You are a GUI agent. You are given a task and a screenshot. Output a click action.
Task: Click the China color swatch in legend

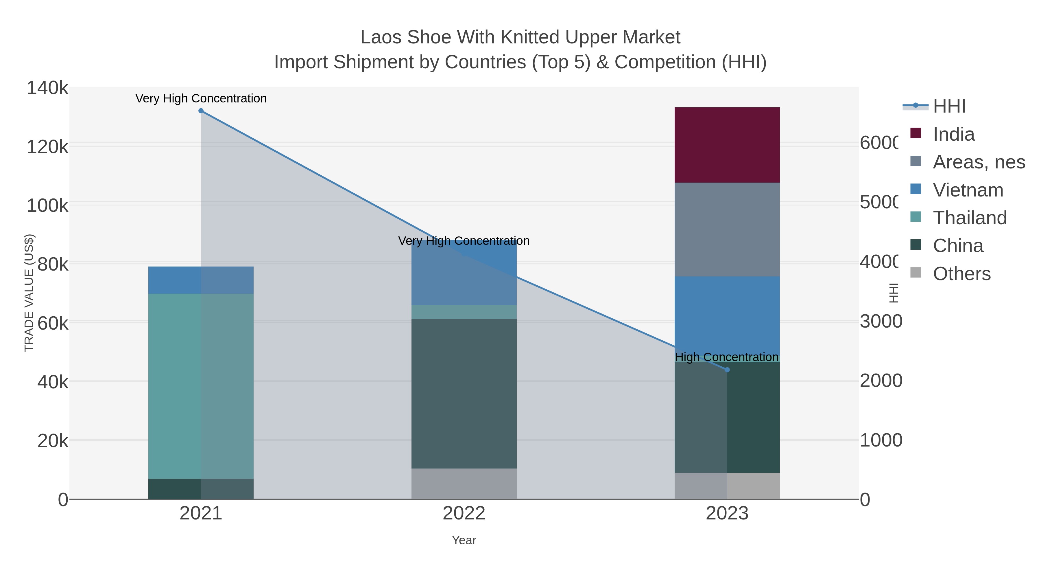(x=915, y=245)
